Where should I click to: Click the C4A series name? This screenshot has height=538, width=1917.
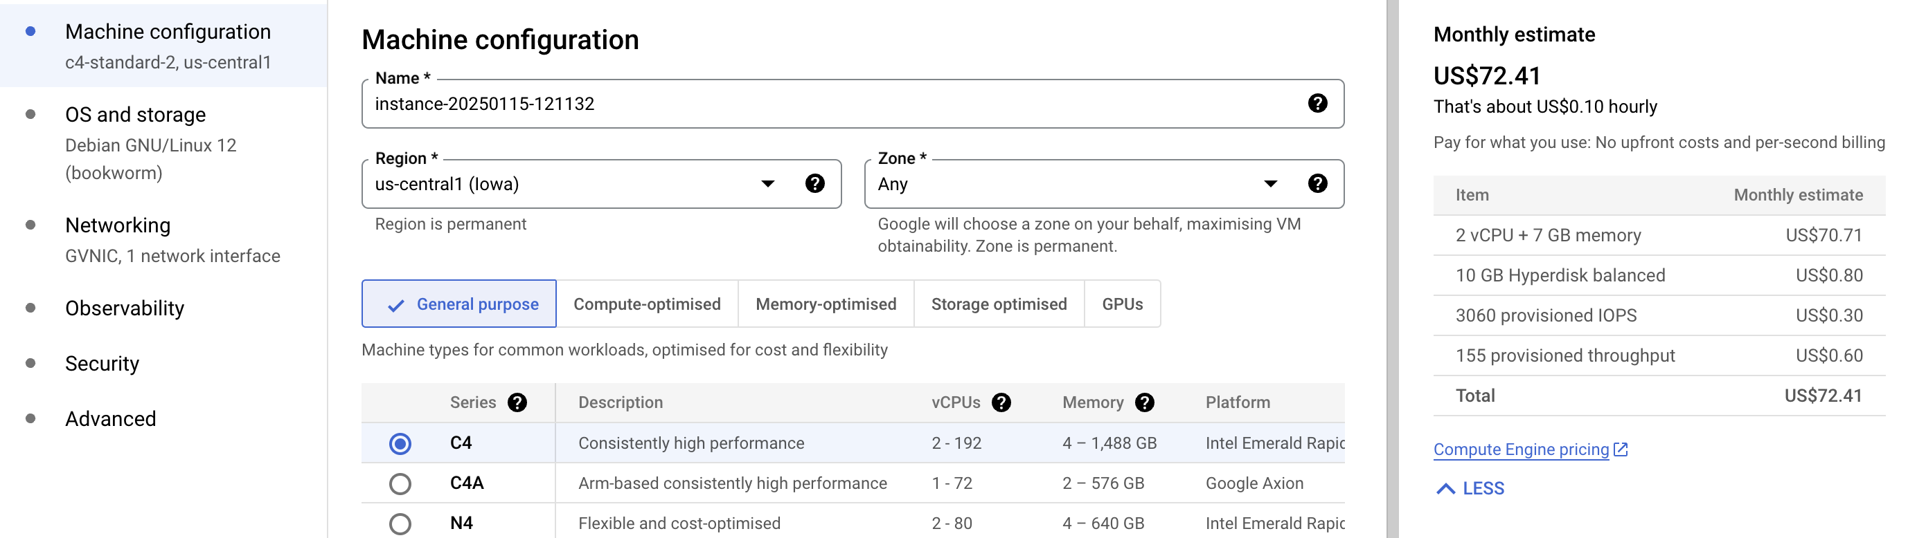(467, 484)
